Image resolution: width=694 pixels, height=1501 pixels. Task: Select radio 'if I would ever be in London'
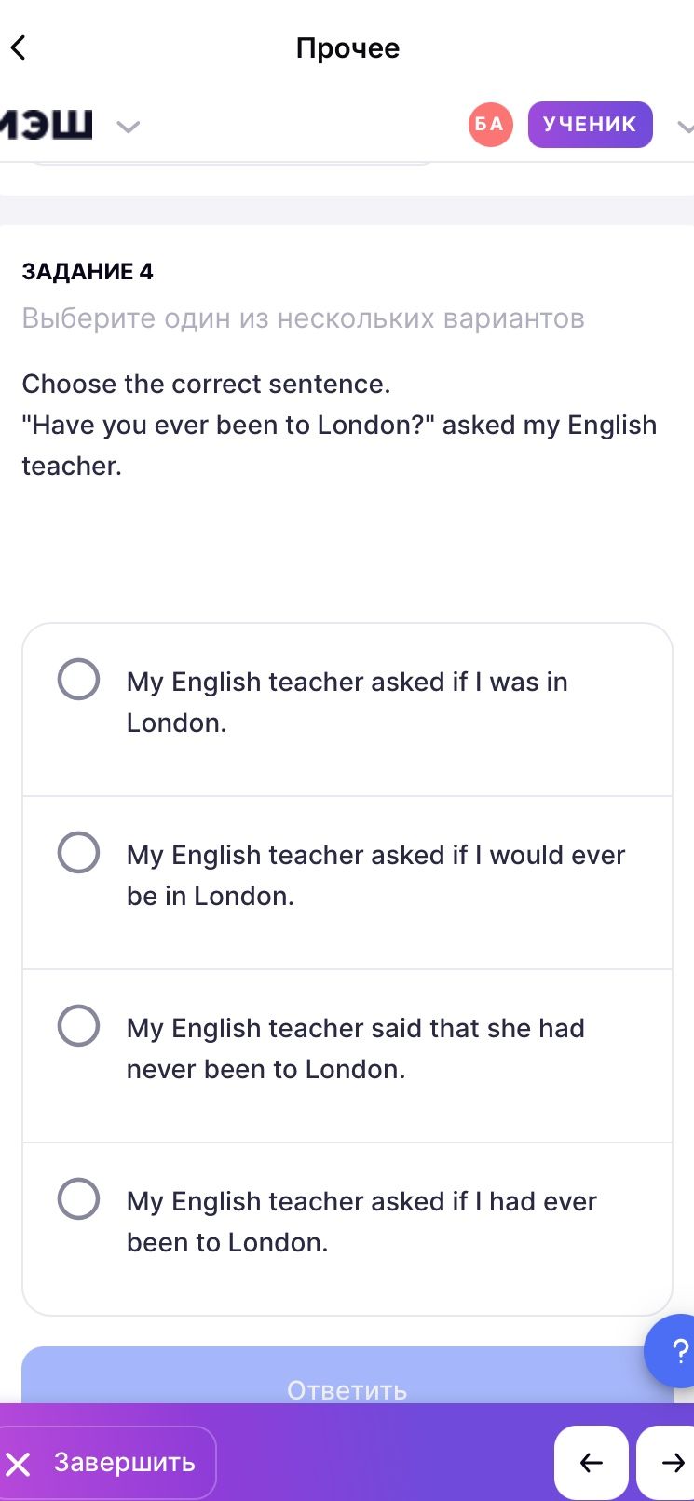click(78, 852)
